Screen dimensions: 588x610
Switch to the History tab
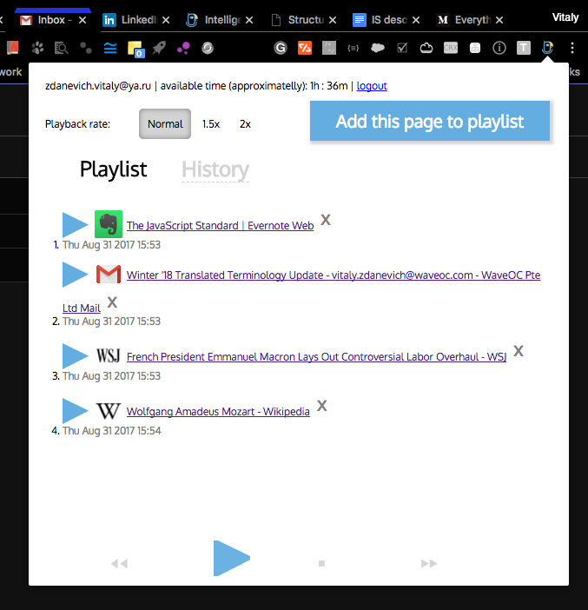pyautogui.click(x=215, y=169)
